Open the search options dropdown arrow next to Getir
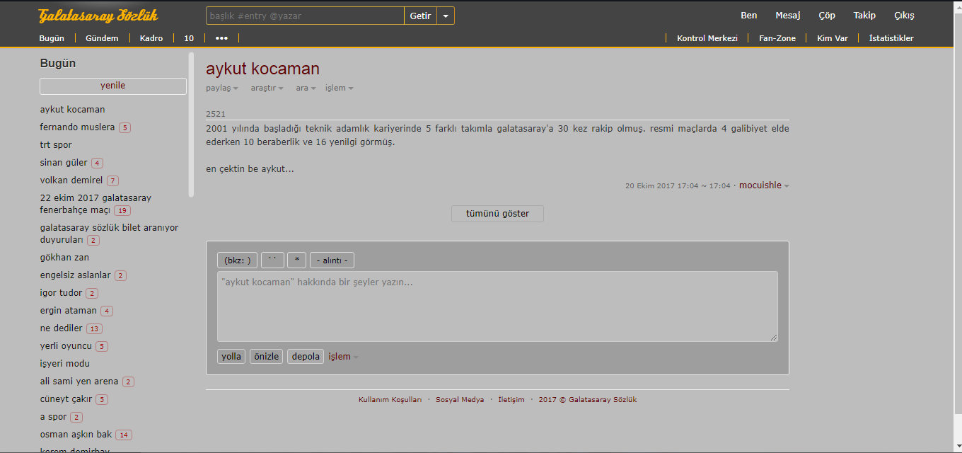Screen dimensions: 962x453 [x=446, y=16]
